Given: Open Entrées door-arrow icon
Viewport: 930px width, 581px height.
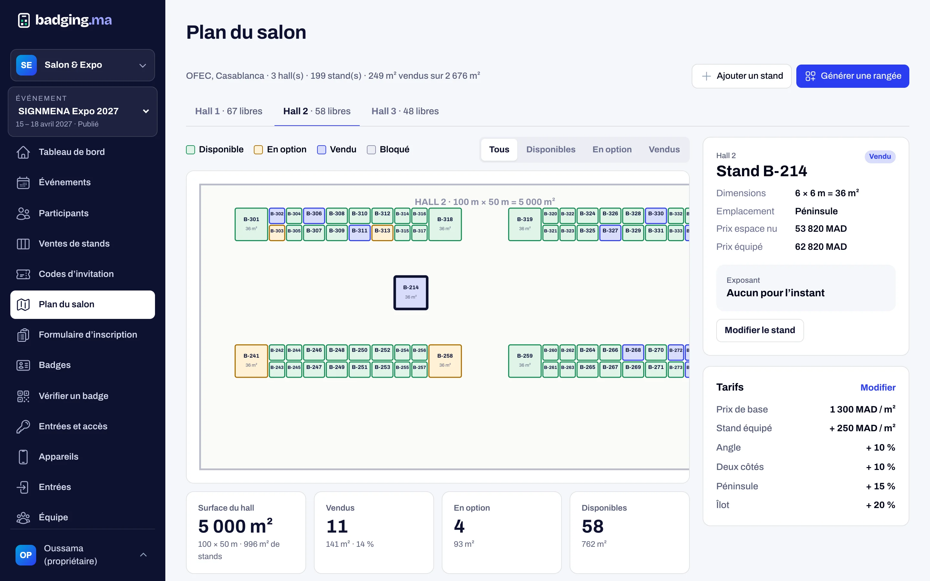Looking at the screenshot, I should tap(23, 487).
